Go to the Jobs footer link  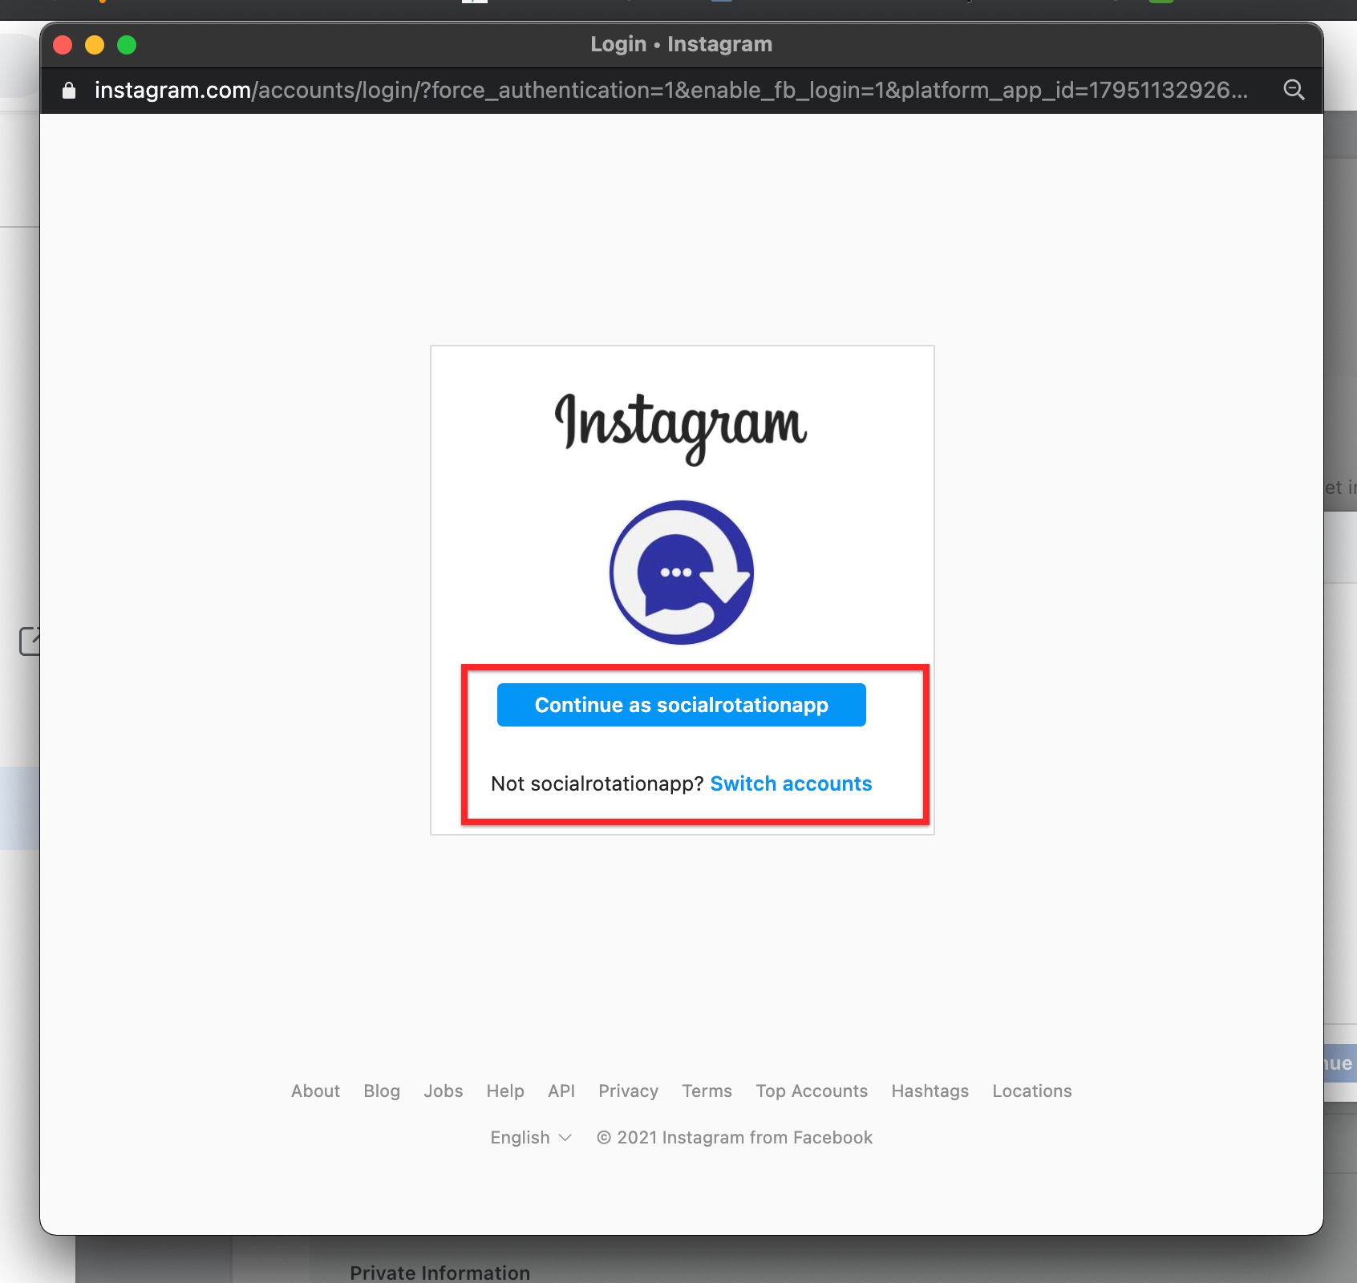coord(444,1091)
